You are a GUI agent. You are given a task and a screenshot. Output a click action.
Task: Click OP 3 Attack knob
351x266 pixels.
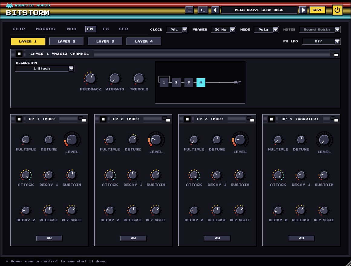coord(194,175)
